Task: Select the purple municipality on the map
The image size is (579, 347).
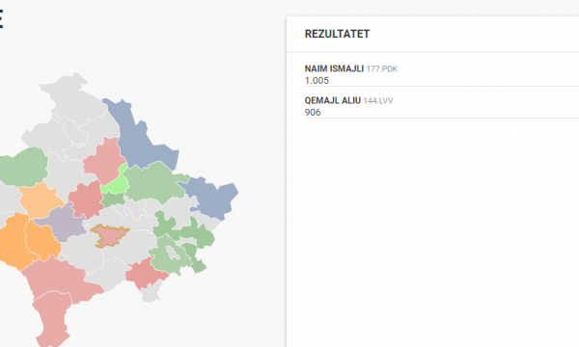Action: [x=63, y=223]
